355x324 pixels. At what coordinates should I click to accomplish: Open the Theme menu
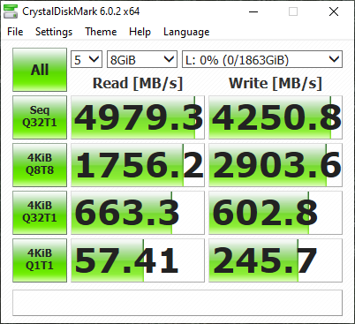tap(101, 32)
